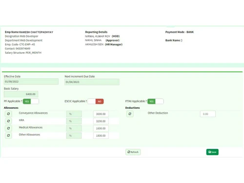Focus the Effective Date field
The width and height of the screenshot is (244, 183).
[x=31, y=81]
